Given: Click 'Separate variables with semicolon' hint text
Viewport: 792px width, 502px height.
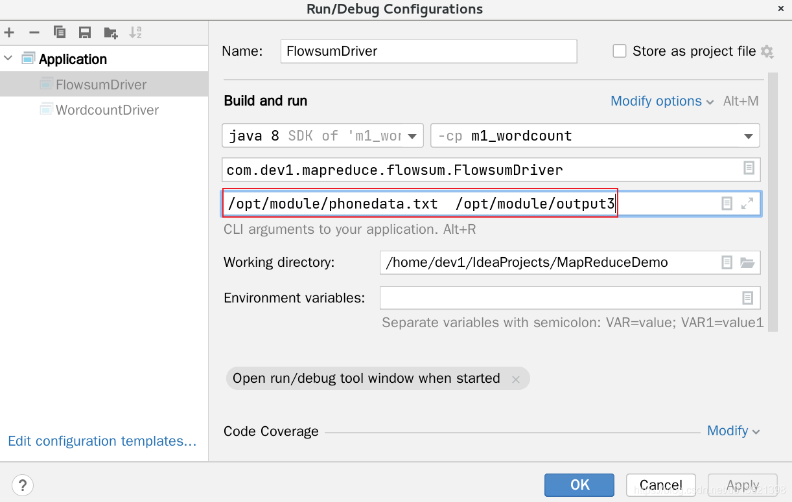Looking at the screenshot, I should pos(573,323).
